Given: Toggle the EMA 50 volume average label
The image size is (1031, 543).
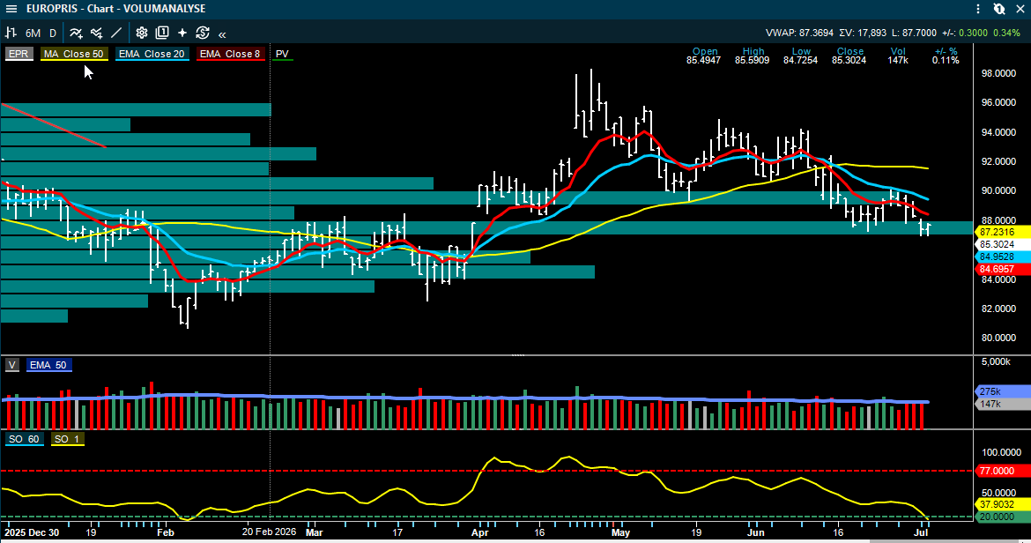Looking at the screenshot, I should (48, 365).
